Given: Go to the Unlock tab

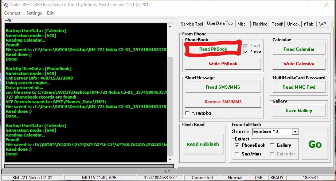Looking at the screenshot, I should pos(293,24).
